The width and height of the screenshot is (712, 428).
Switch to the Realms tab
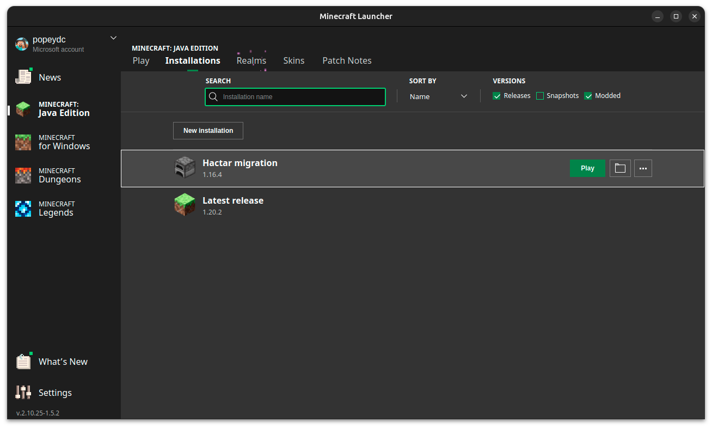click(x=251, y=60)
